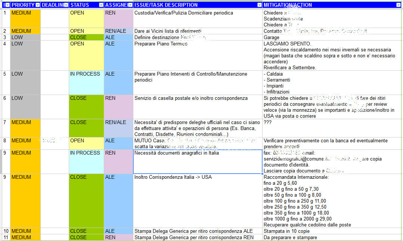This screenshot has width=403, height=241.
Task: Click 'Verificare preventivamente con la banca' cell
Action: (x=332, y=143)
